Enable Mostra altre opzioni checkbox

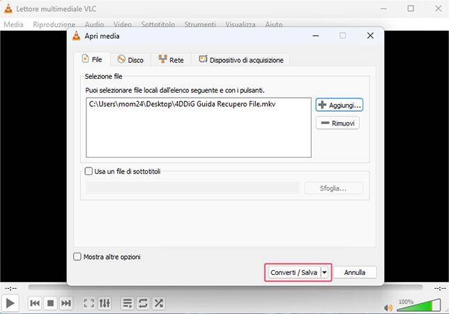click(x=77, y=256)
